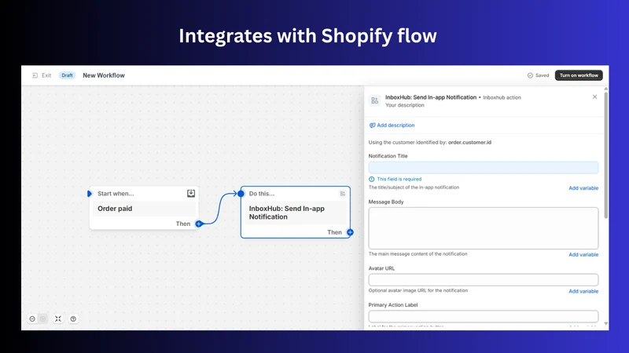Viewport: 629px width, 353px height.
Task: Click the Primary Action Label input field
Action: [484, 316]
